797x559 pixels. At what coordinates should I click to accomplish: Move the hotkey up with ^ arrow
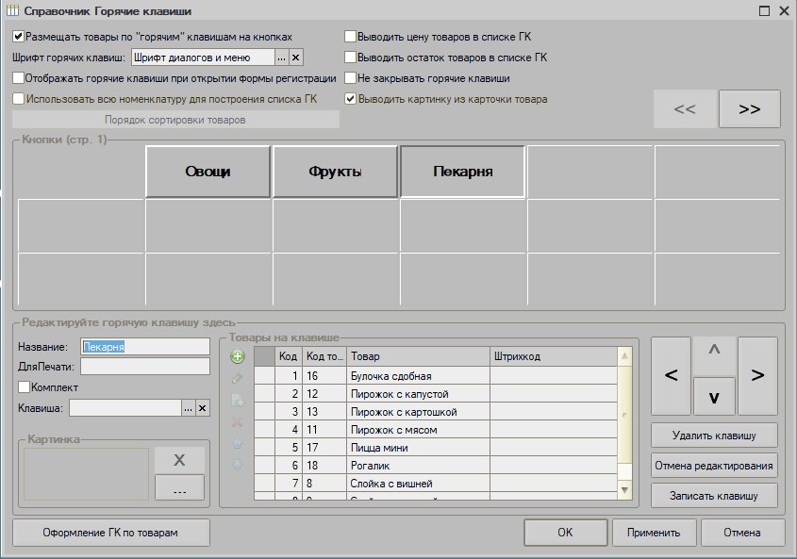pyautogui.click(x=714, y=355)
